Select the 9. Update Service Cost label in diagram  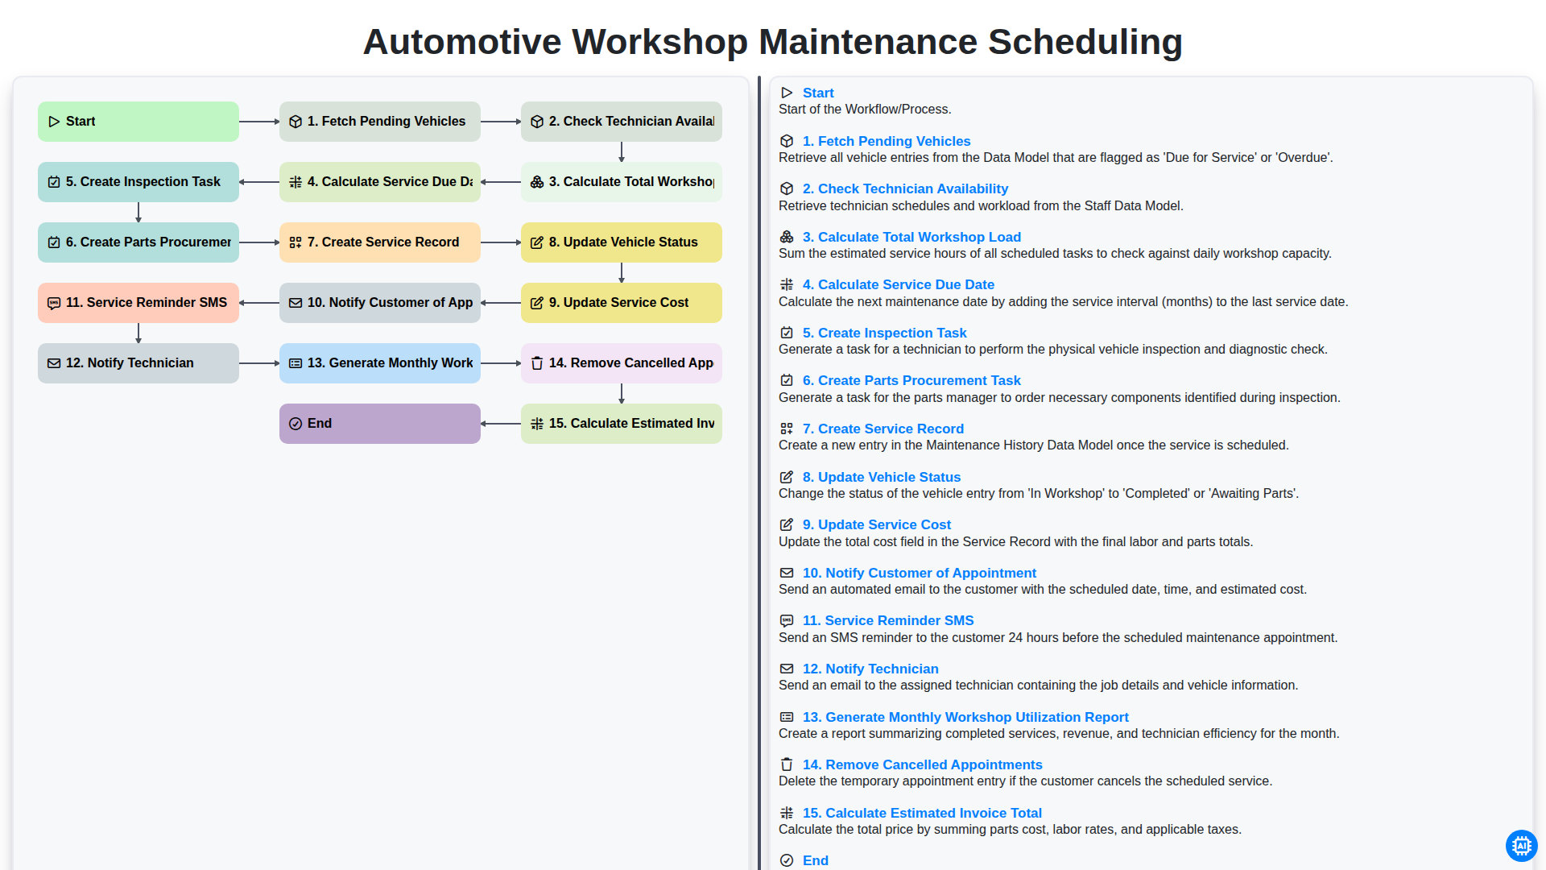[x=618, y=303]
